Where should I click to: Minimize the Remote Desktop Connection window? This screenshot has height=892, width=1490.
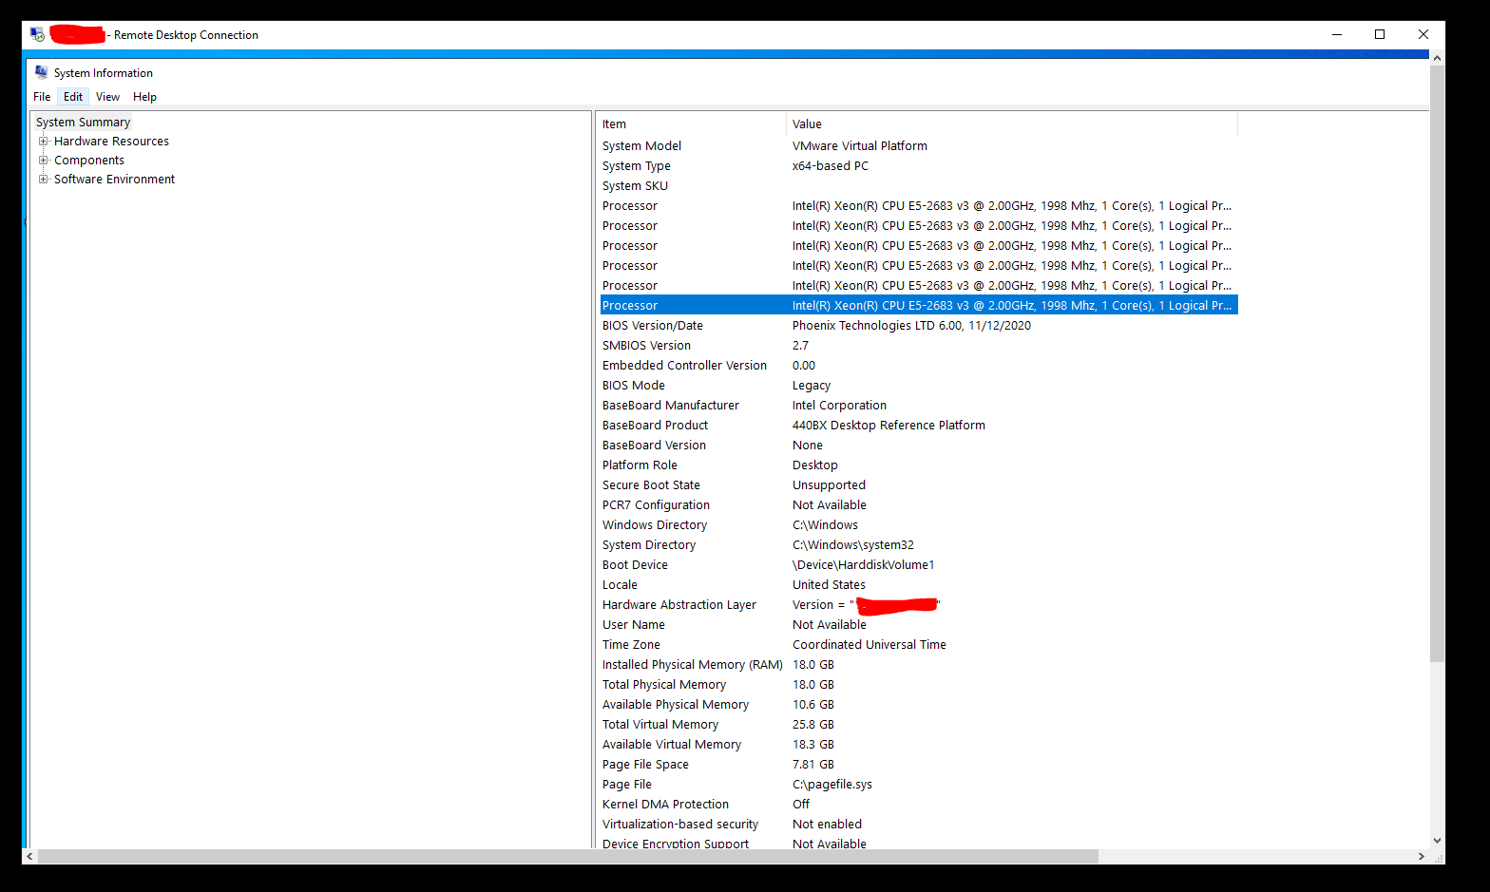pyautogui.click(x=1337, y=35)
